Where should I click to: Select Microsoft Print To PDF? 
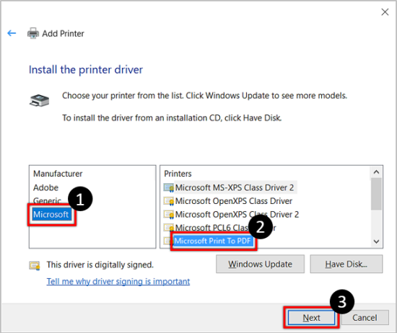click(x=213, y=241)
